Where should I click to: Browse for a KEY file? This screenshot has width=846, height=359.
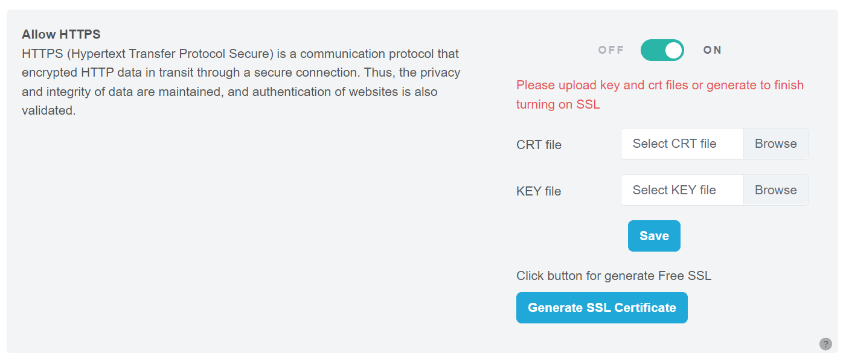[x=775, y=190]
